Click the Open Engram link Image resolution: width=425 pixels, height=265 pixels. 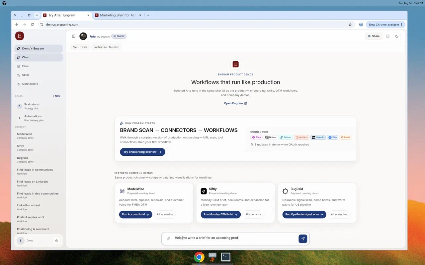235,103
